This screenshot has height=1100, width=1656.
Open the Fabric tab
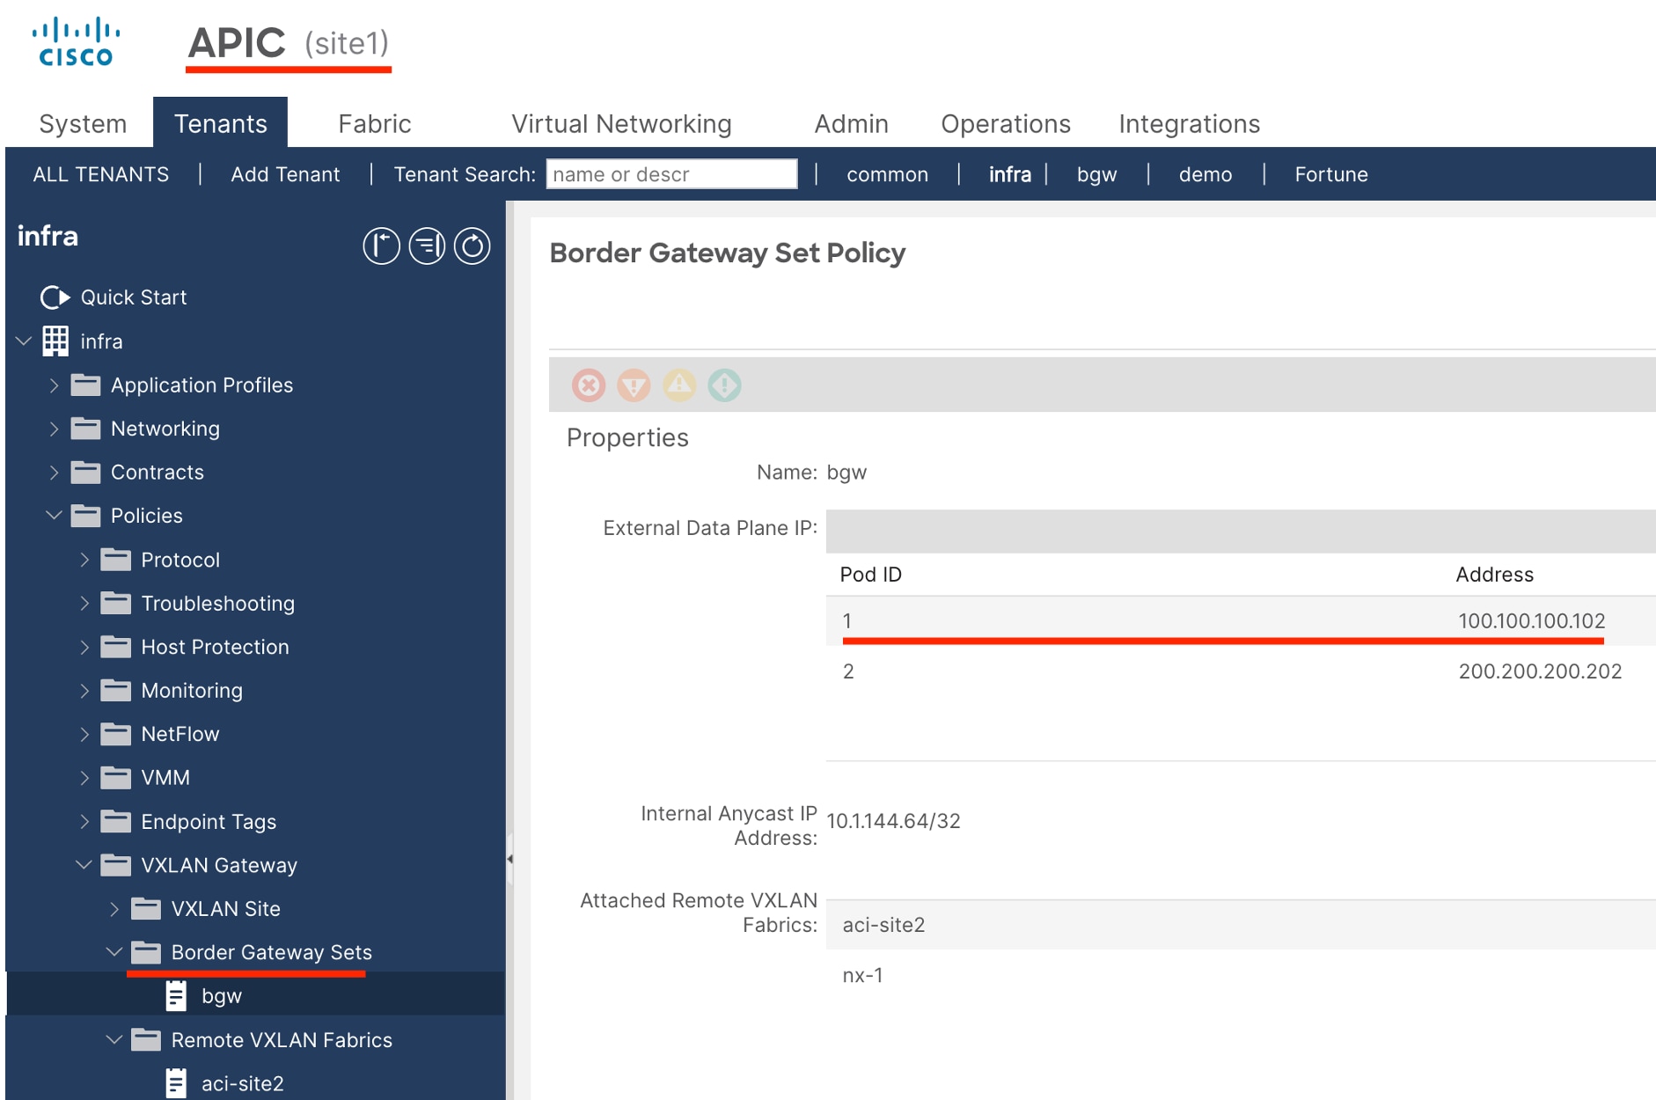[x=375, y=124]
